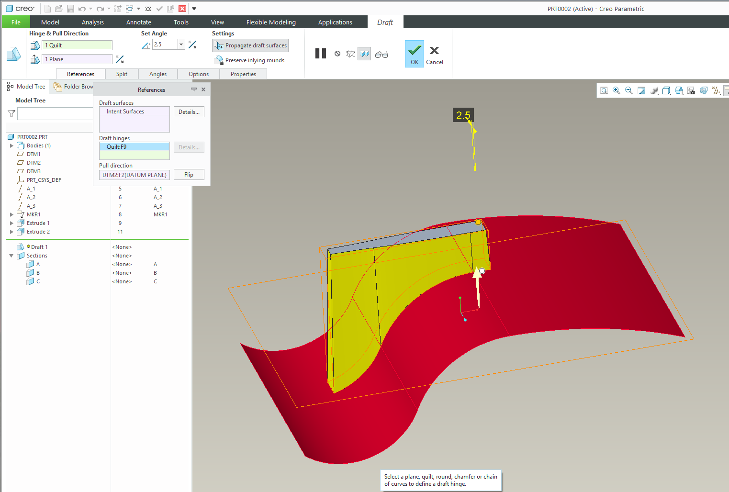Open the draft angle value dropdown
This screenshot has height=492, width=729.
coord(181,44)
